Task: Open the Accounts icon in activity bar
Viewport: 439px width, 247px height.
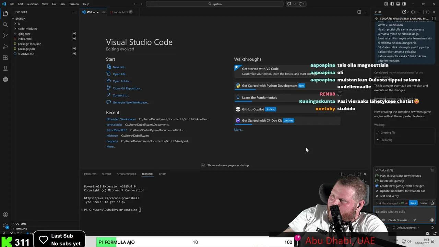Action: pyautogui.click(x=5, y=215)
